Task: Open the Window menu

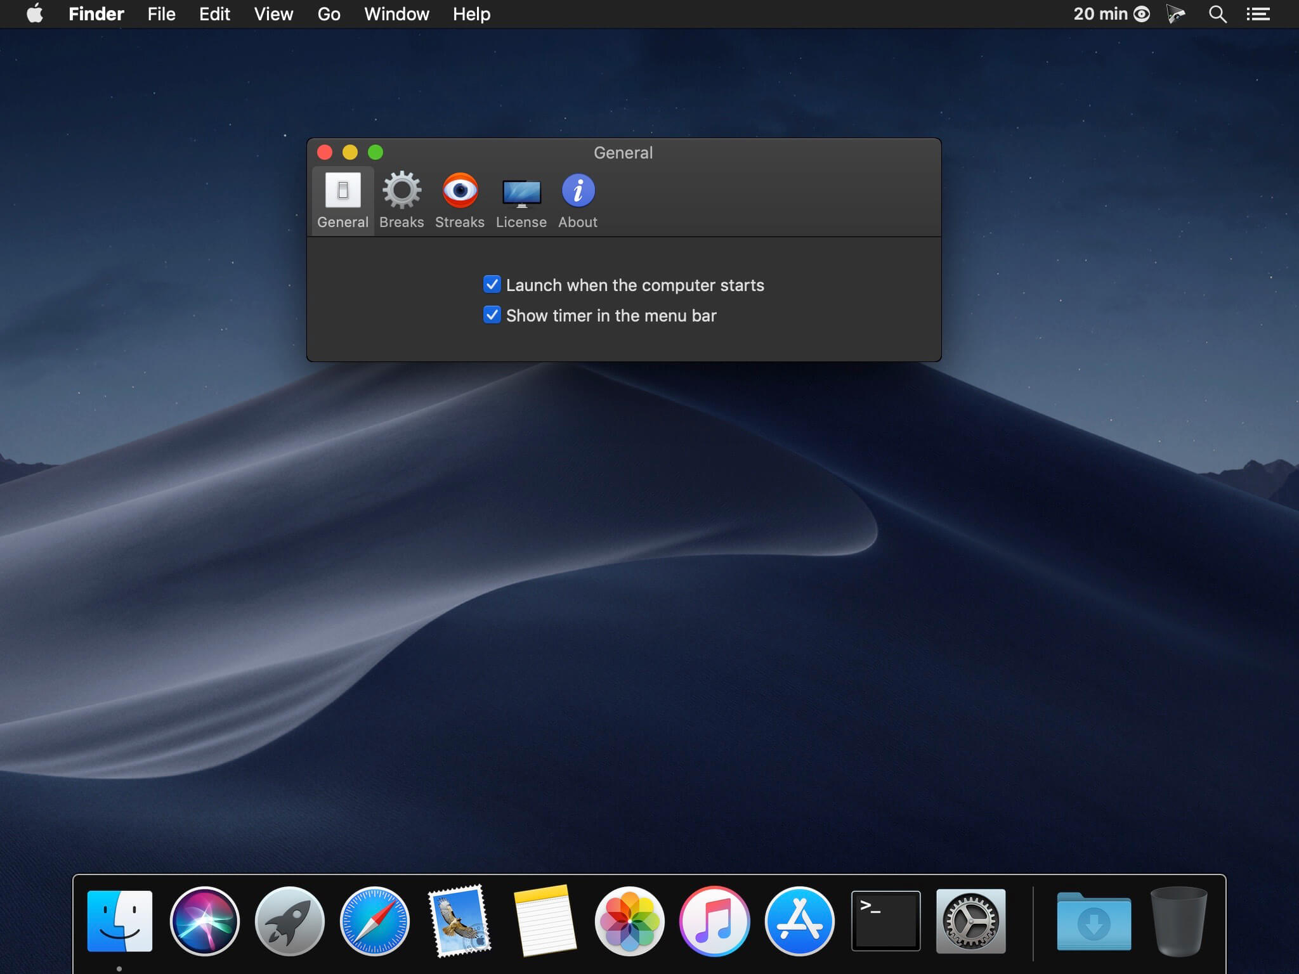Action: (x=396, y=14)
